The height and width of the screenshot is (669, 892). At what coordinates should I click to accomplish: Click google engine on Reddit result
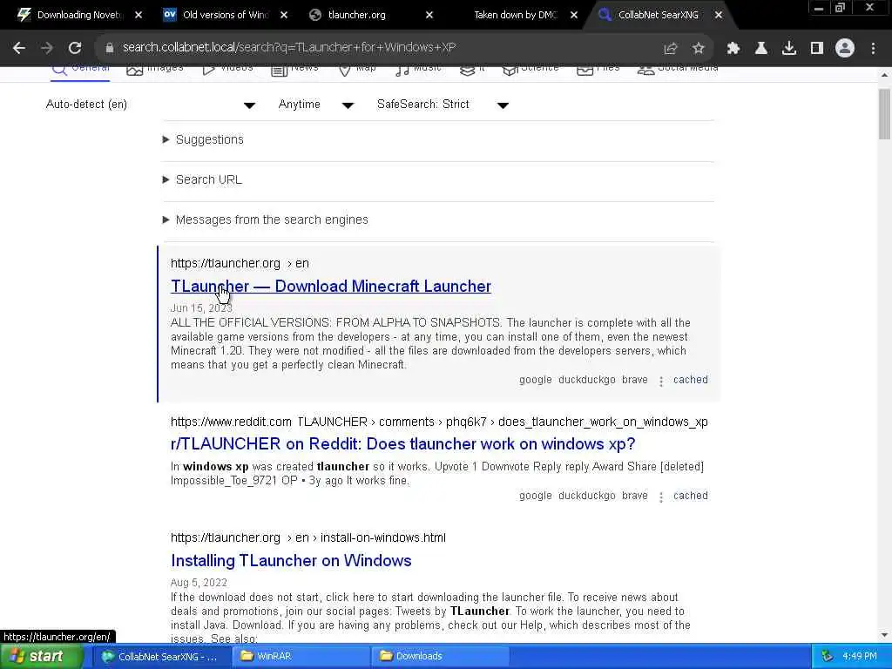click(x=536, y=496)
